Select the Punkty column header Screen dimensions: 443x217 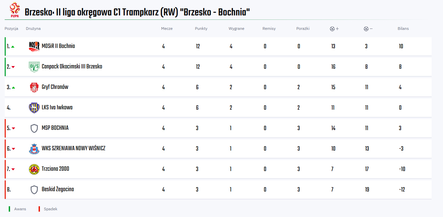point(201,29)
